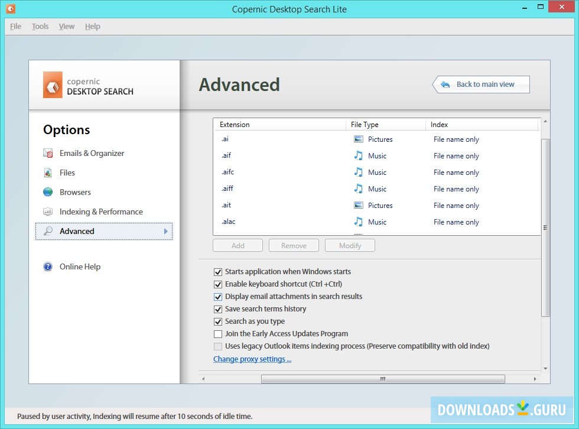The image size is (579, 429).
Task: Click the Music note icon in the .aiff row
Action: pyautogui.click(x=358, y=188)
